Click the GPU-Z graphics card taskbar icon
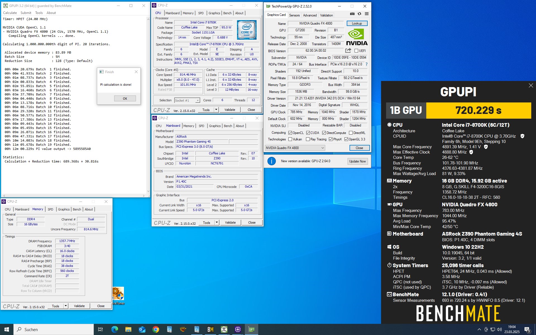 (x=252, y=329)
